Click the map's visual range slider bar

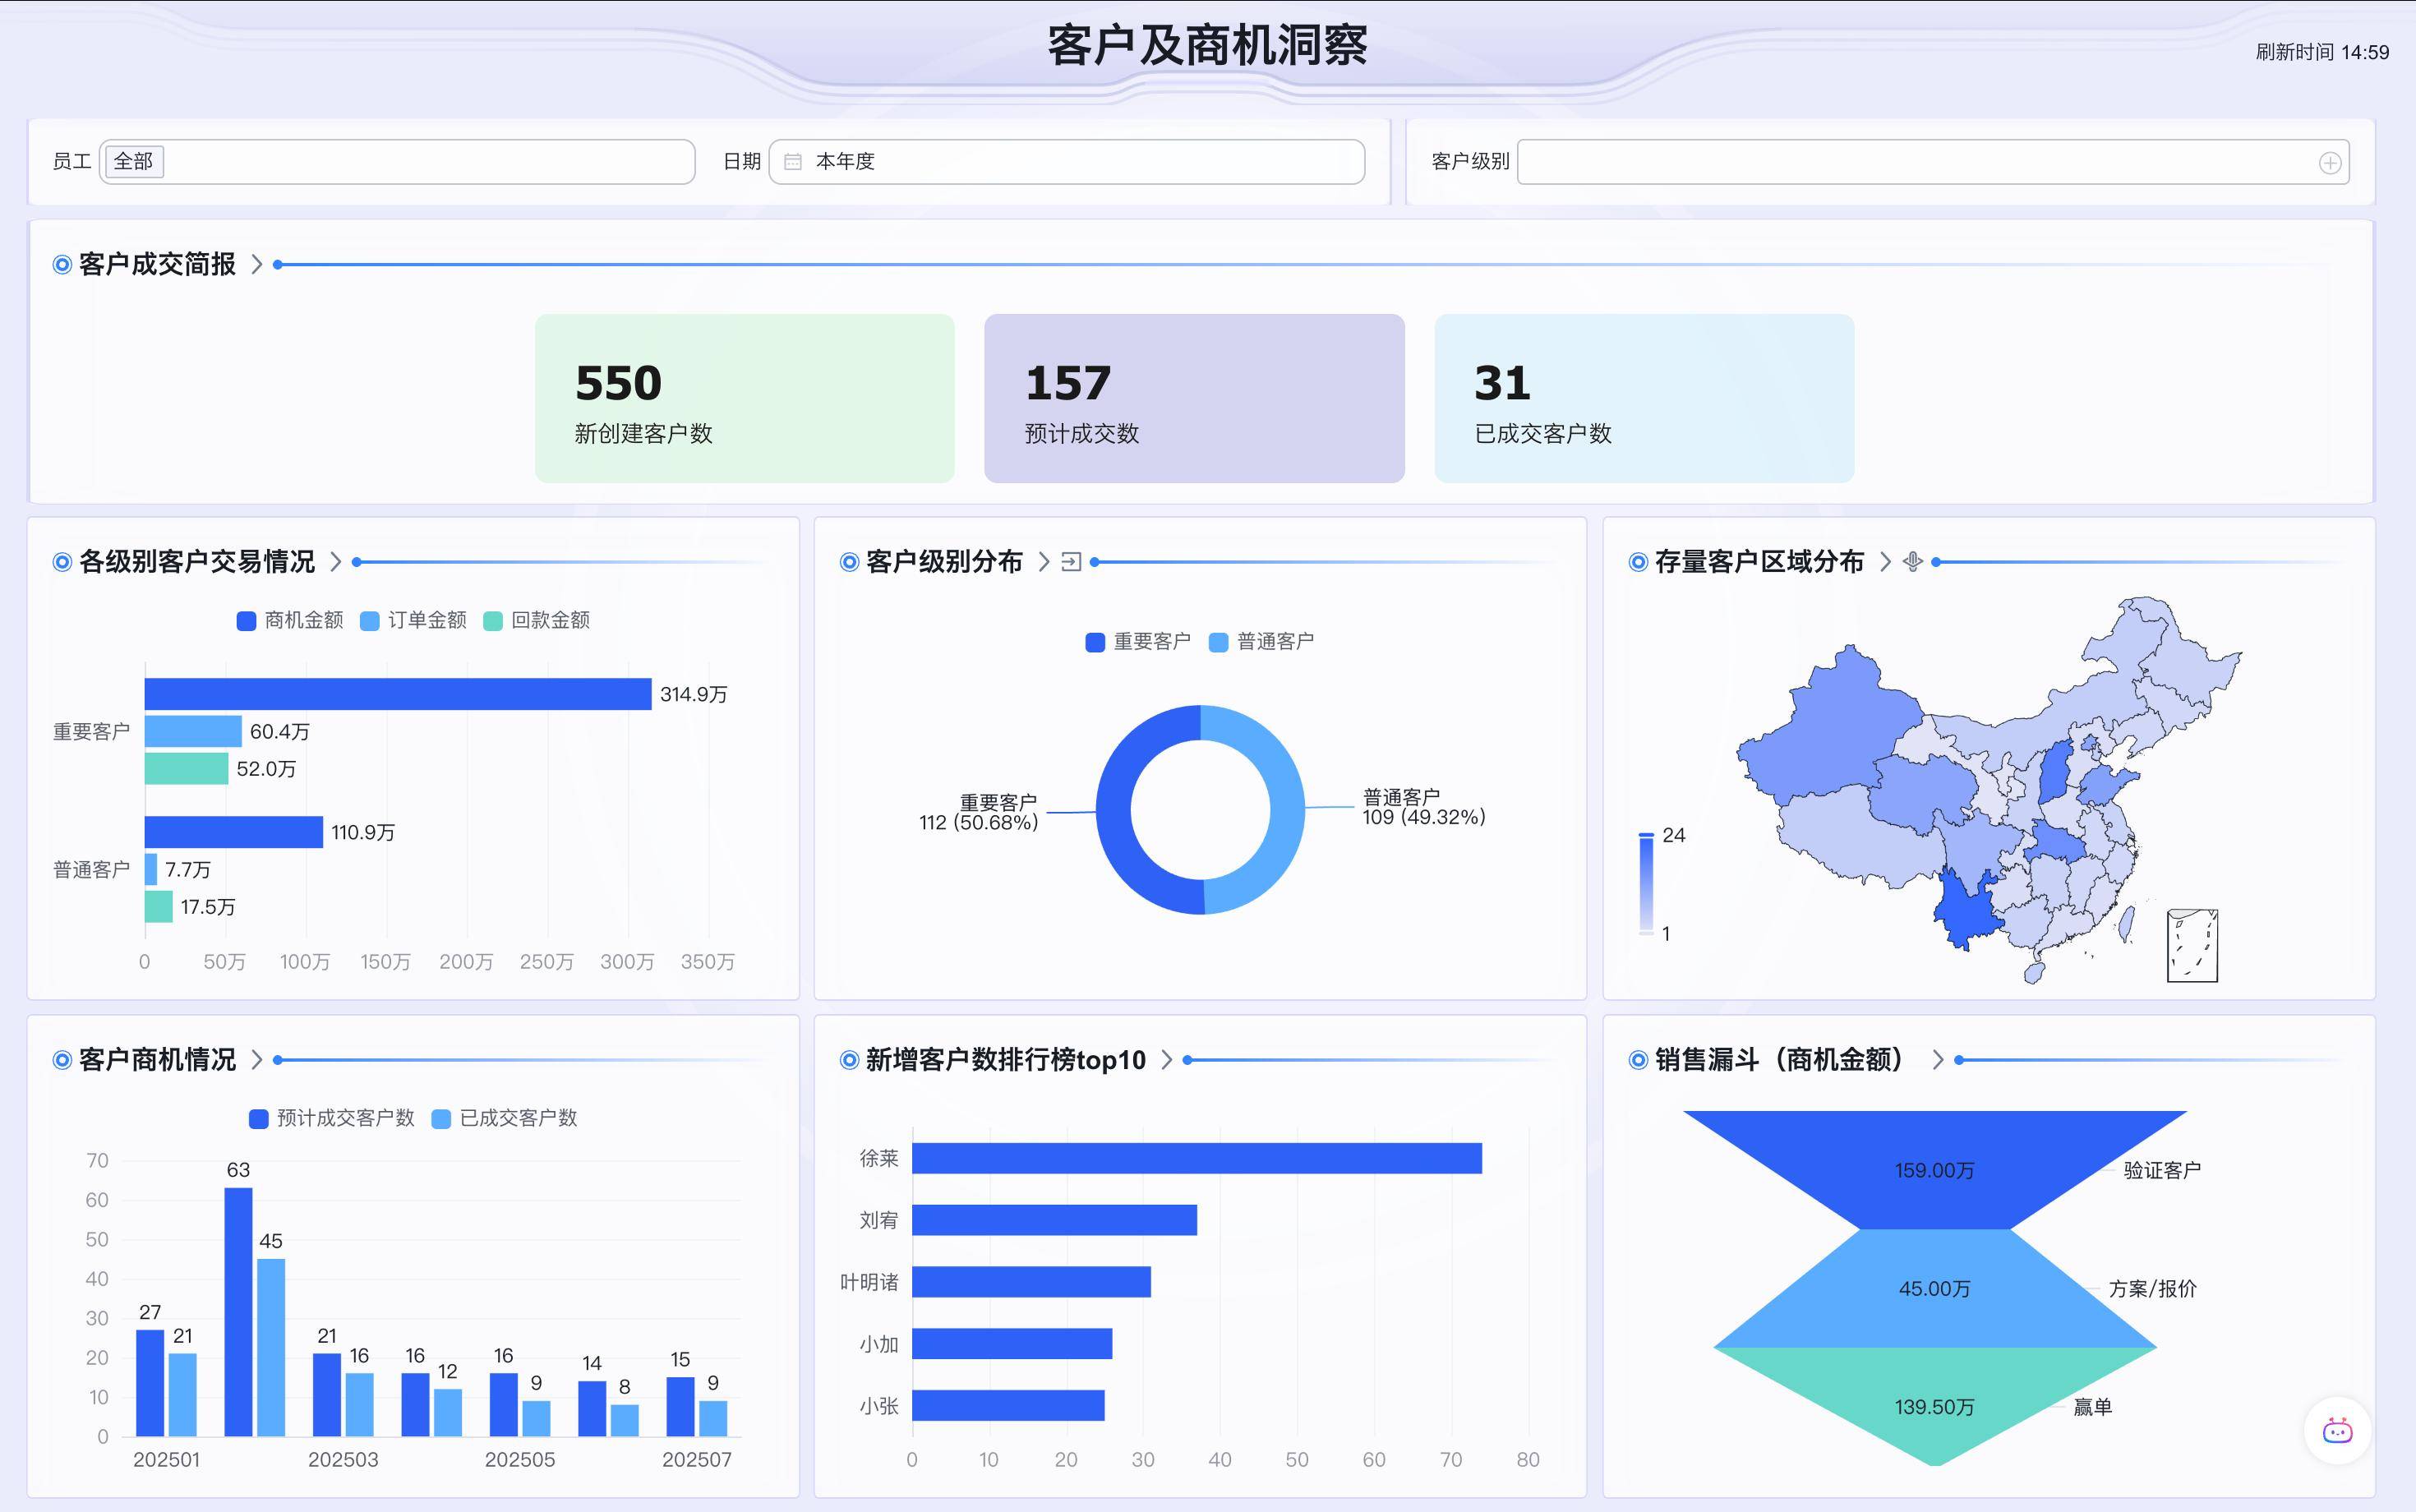coord(1646,884)
